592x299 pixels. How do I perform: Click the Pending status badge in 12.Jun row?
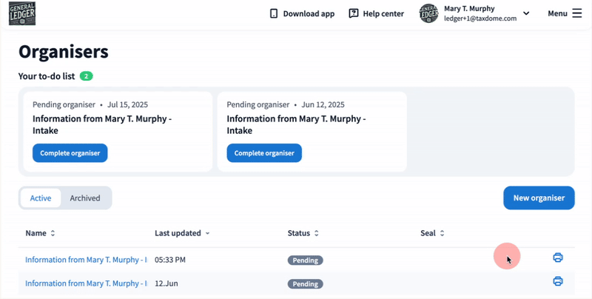point(305,284)
